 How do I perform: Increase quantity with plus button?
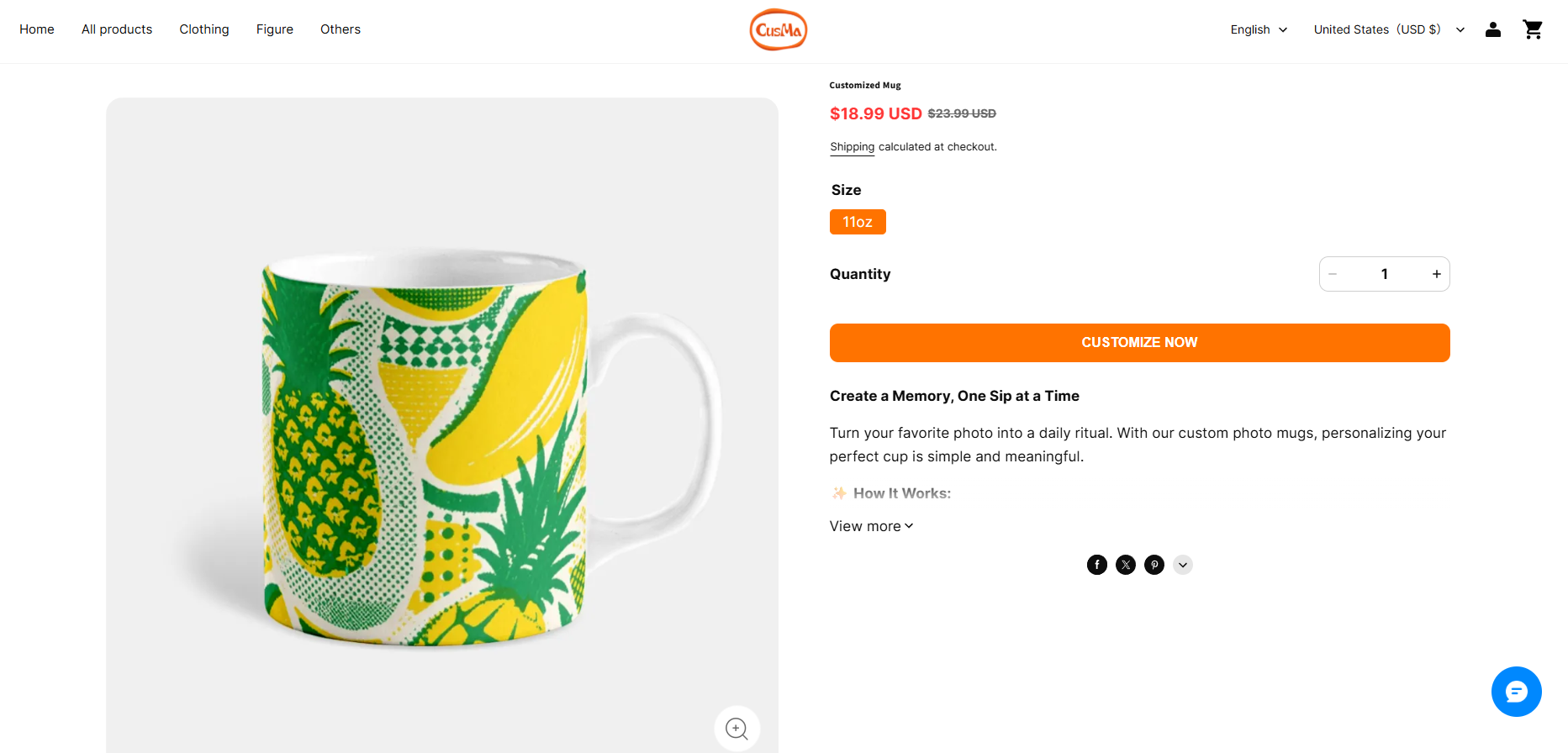point(1437,274)
